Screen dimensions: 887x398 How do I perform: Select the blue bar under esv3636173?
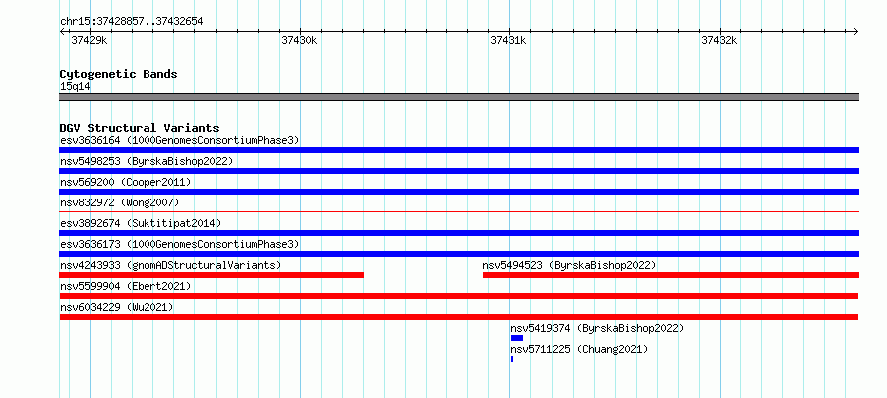[458, 254]
